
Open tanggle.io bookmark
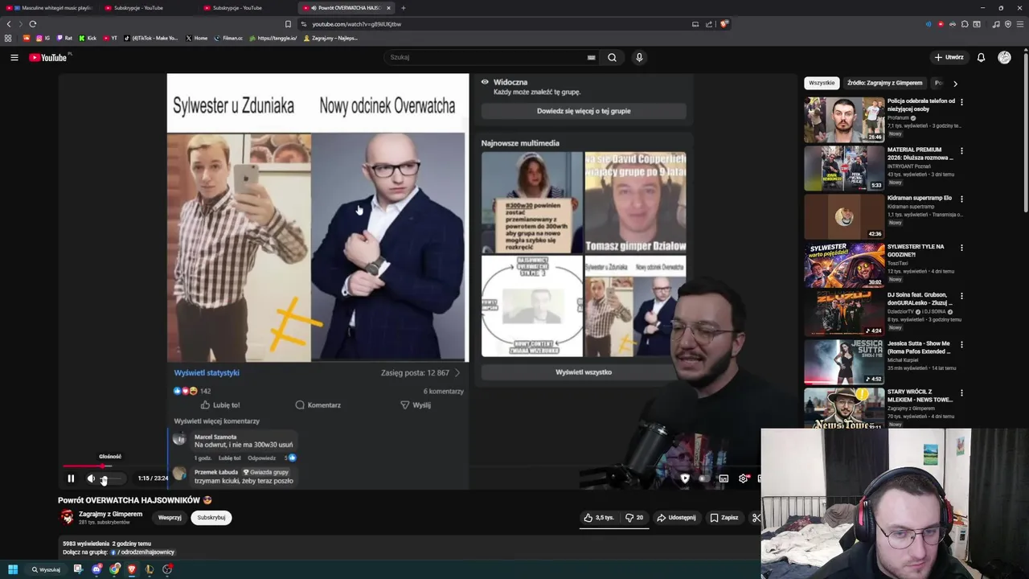coord(273,38)
